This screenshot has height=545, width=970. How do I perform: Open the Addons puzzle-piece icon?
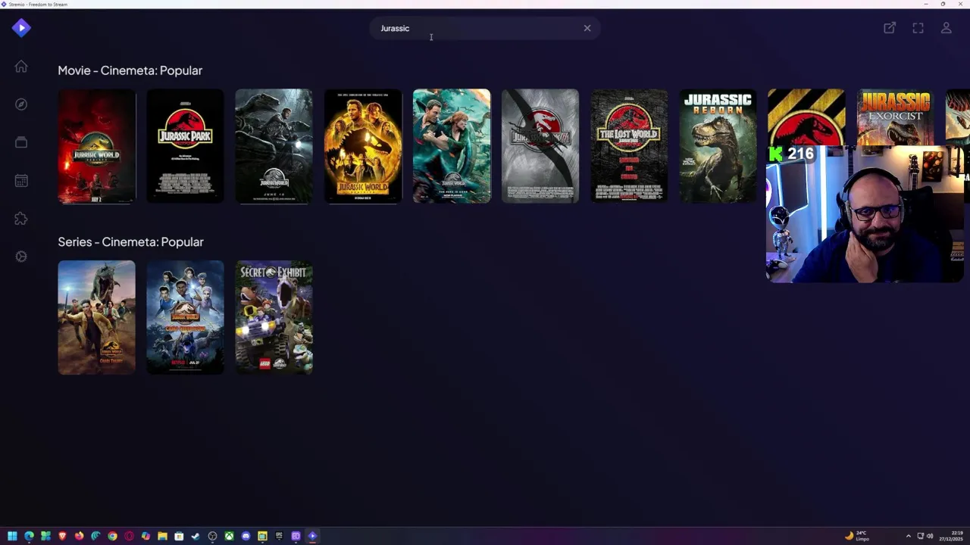click(x=21, y=219)
